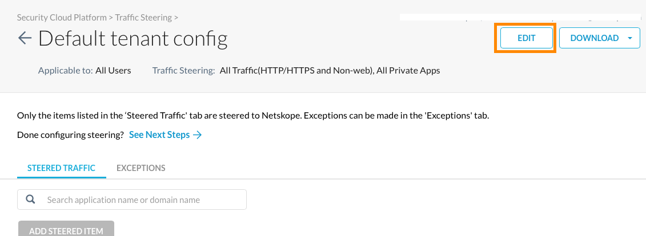646x236 pixels.
Task: Click the Done configuring steering text
Action: point(70,135)
